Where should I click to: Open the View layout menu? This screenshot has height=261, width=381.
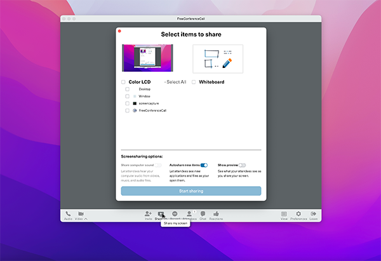coord(284,214)
